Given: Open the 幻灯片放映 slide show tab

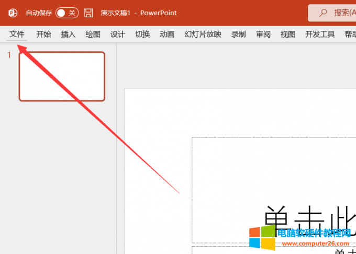Looking at the screenshot, I should click(x=203, y=34).
